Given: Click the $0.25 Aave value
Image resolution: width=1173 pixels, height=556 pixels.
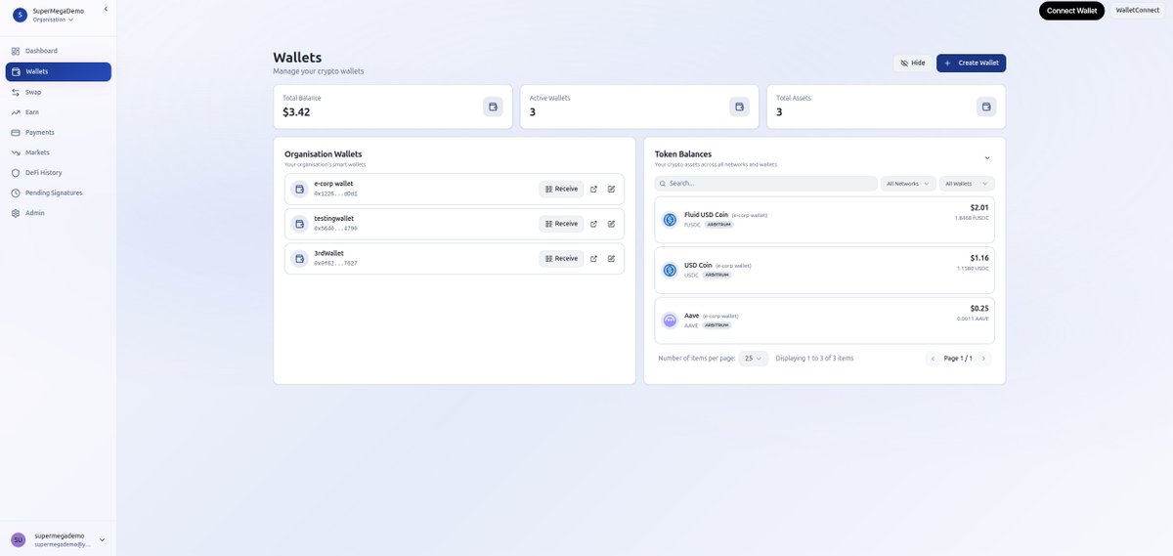Looking at the screenshot, I should (x=979, y=308).
